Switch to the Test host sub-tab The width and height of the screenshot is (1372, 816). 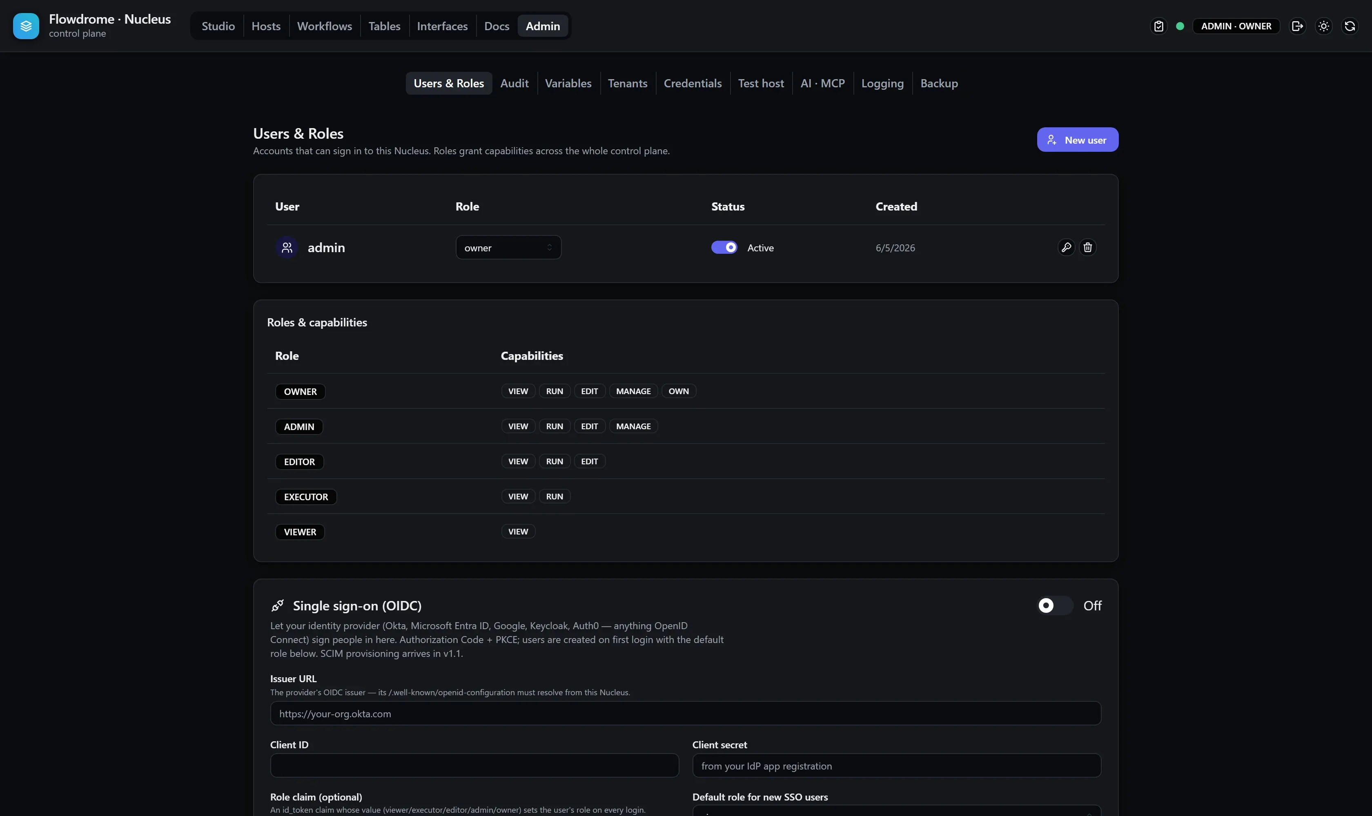pos(761,83)
